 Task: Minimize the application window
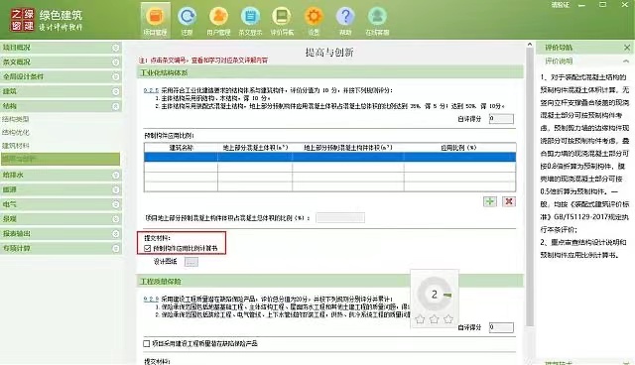coord(582,5)
